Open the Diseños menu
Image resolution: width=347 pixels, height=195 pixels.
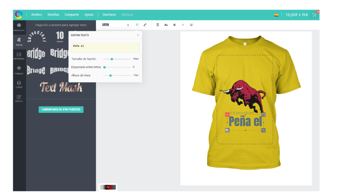tap(53, 15)
